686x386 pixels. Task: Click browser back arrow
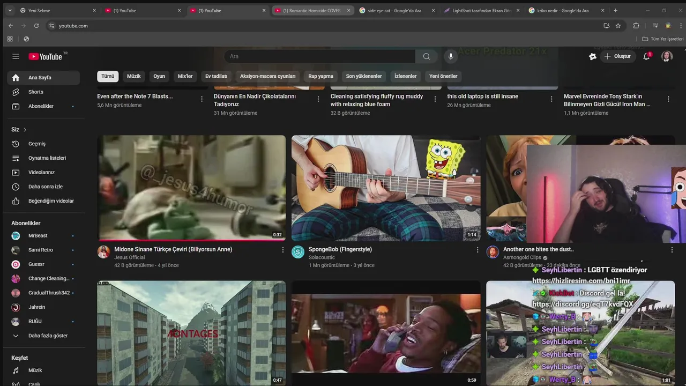click(x=11, y=26)
